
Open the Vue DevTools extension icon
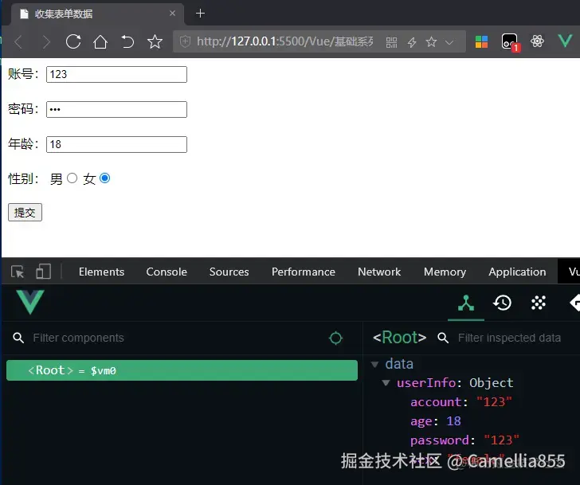565,41
